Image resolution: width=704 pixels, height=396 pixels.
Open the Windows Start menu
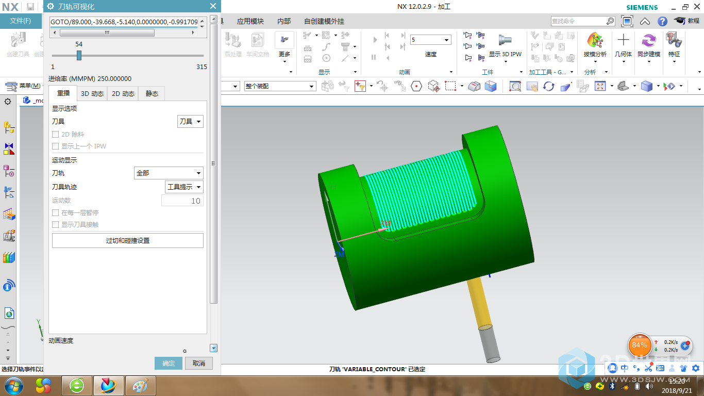14,385
